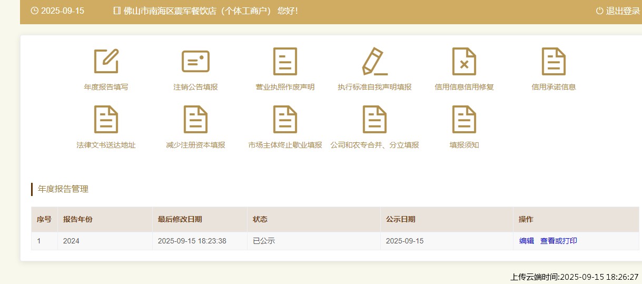Open the 营业执照作废声明 document icon
Viewport: 642px width, 284px height.
[285, 61]
